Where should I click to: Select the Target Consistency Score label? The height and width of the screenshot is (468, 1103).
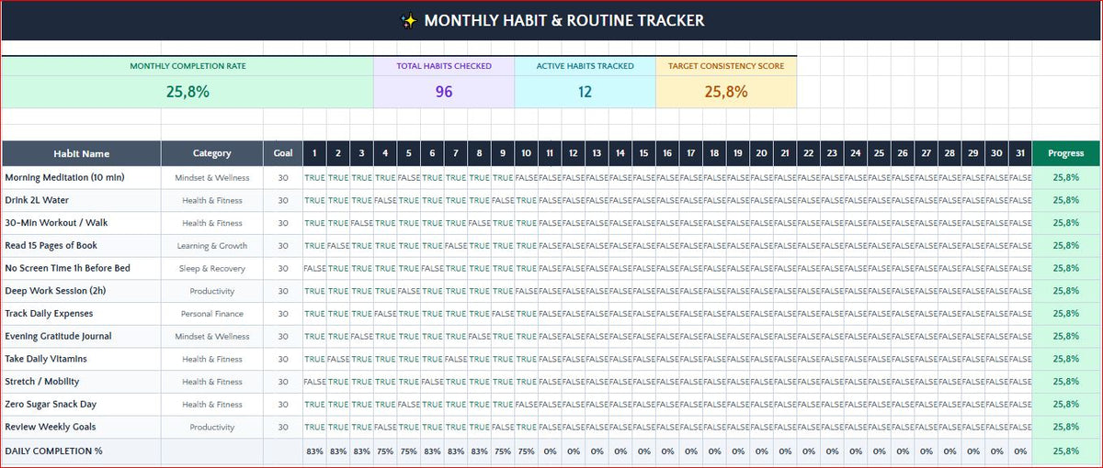click(726, 66)
